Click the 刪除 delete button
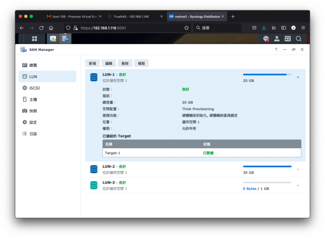 click(125, 63)
